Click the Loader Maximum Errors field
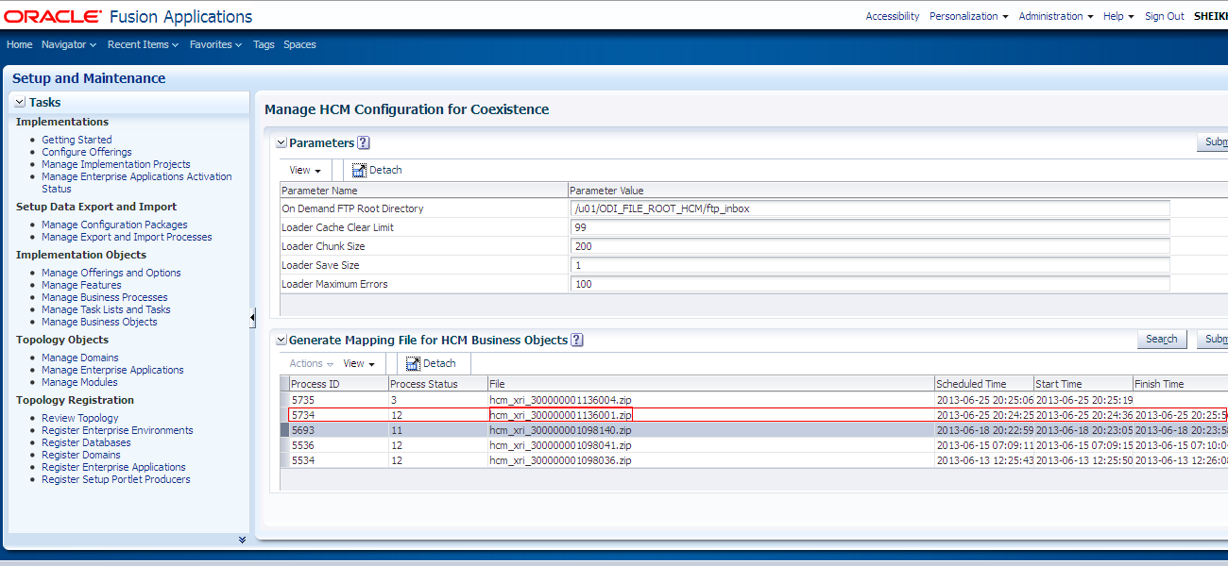 (871, 284)
